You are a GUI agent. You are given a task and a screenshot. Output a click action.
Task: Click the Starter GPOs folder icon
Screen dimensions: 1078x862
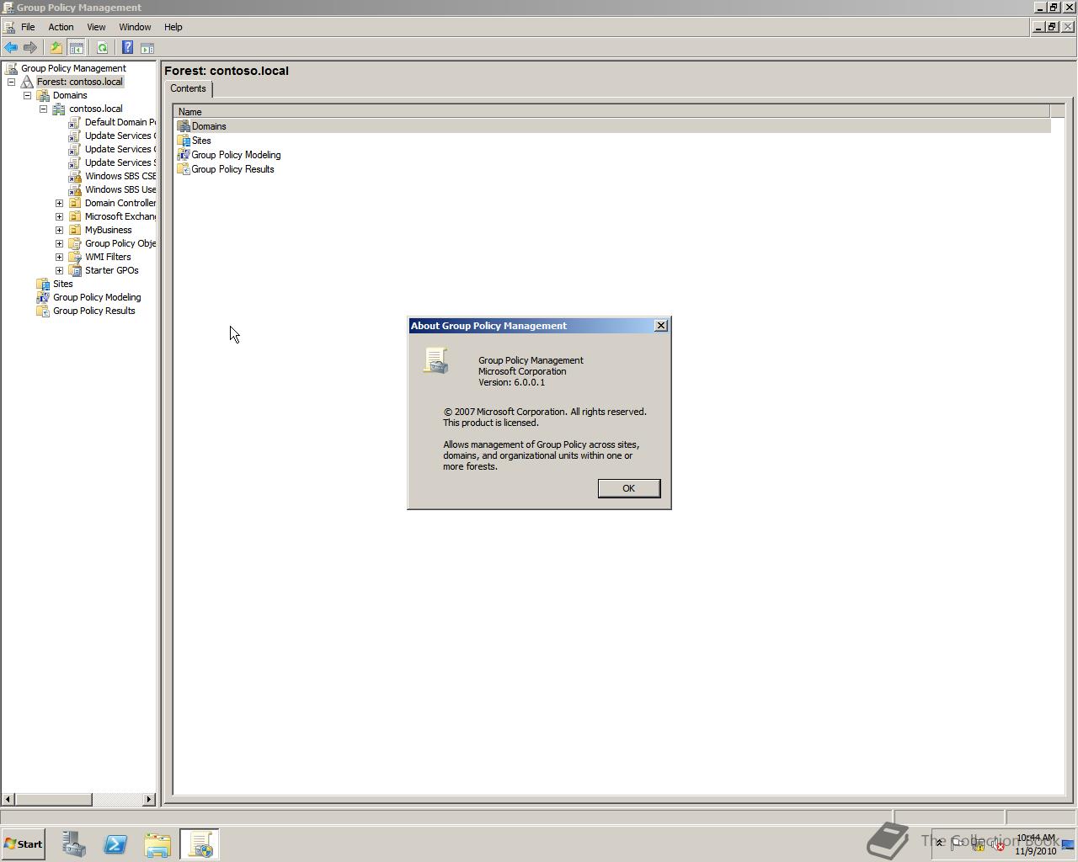click(x=75, y=270)
